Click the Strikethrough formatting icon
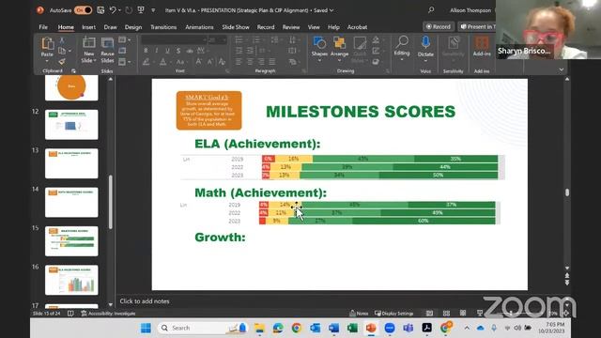The image size is (601, 338). click(190, 51)
